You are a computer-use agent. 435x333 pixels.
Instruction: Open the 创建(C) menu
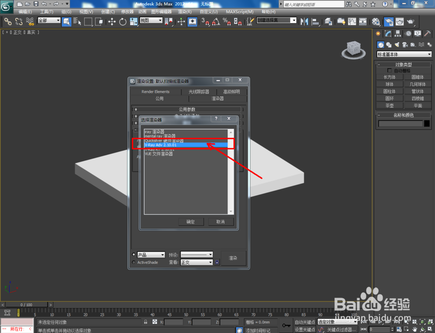107,12
